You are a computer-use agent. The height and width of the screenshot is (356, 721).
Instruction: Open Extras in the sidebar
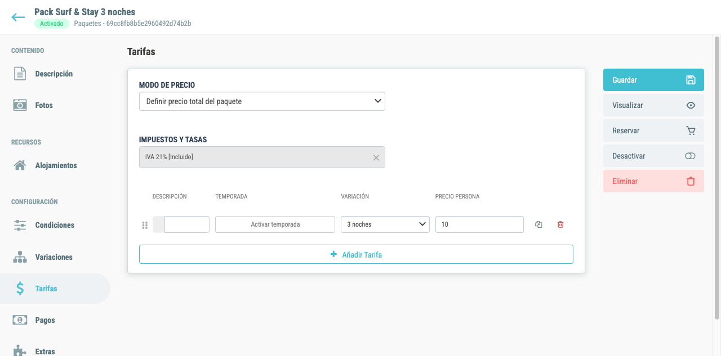[45, 352]
